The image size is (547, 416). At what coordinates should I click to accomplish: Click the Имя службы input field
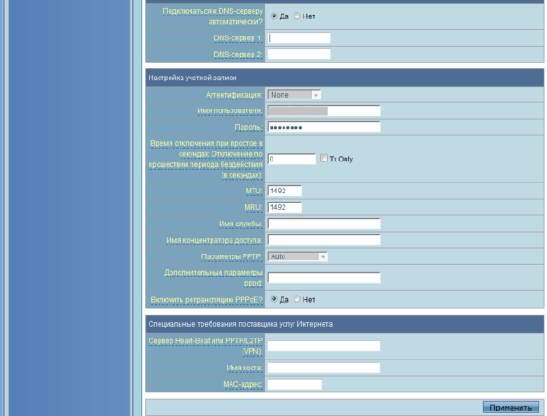(324, 224)
